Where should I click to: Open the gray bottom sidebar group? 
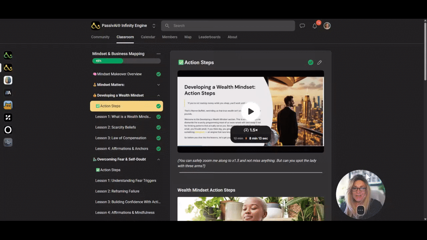tap(8, 142)
